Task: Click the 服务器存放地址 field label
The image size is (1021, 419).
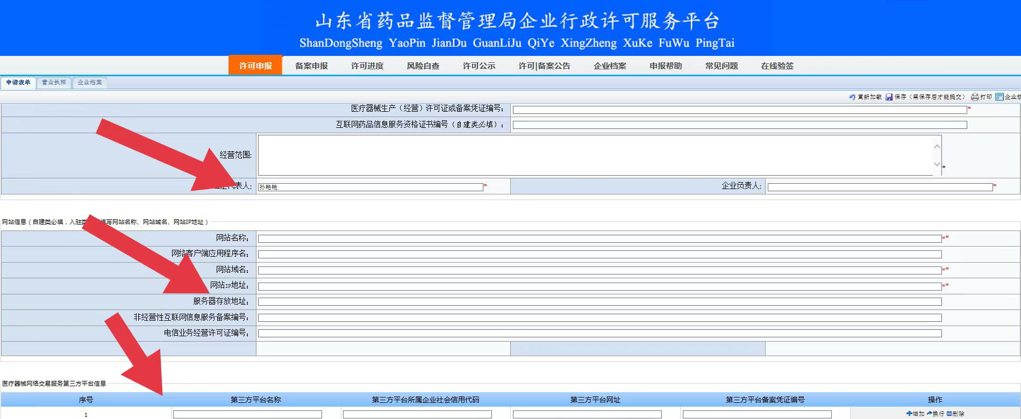Action: [x=221, y=301]
